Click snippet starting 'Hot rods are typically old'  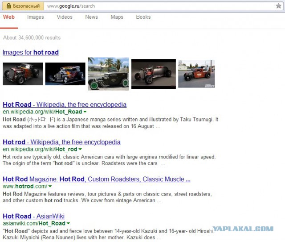click(109, 160)
